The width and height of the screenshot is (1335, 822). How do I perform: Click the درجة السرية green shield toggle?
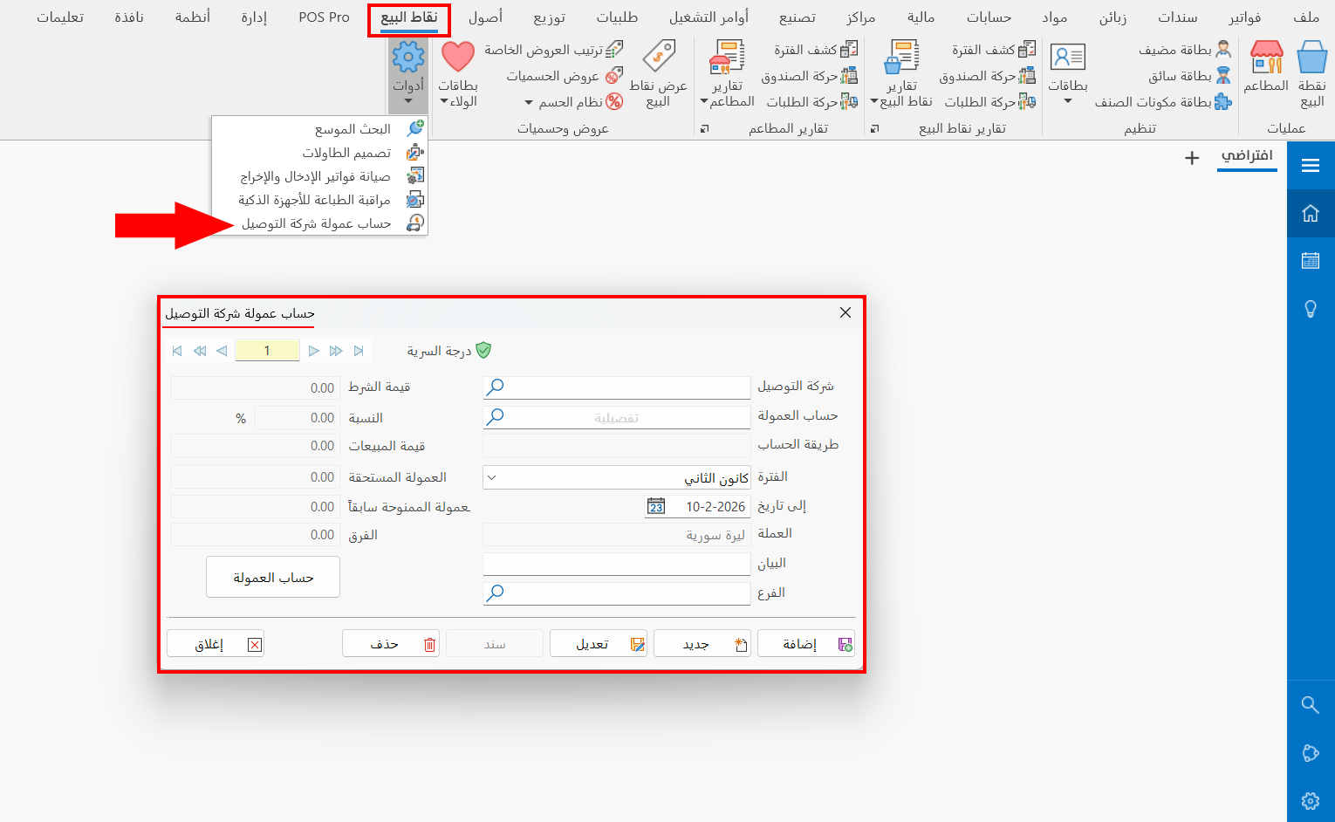[484, 350]
